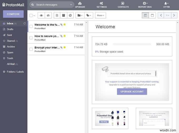Open the ProtonMail Shop thumbnail
179x133 pixels.
pos(110,118)
